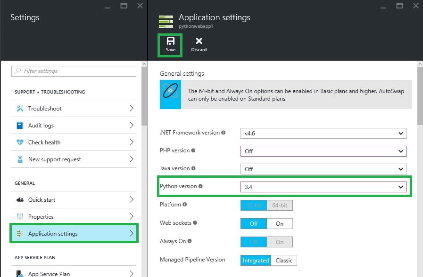Click info icon next to Java version
Screen dimensions: 423x277
(193, 168)
